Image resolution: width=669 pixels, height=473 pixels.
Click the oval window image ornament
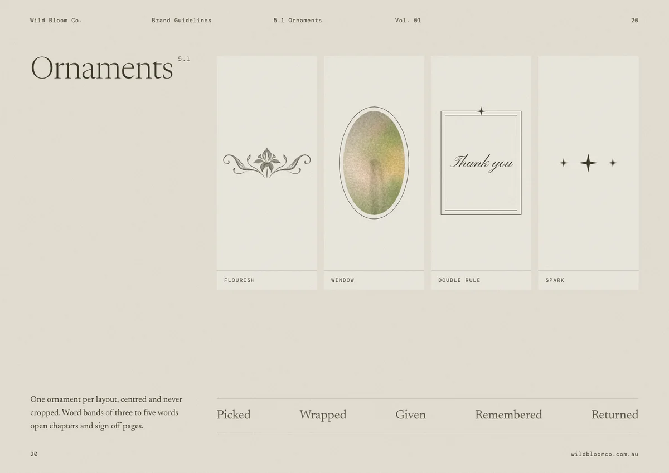coord(374,163)
